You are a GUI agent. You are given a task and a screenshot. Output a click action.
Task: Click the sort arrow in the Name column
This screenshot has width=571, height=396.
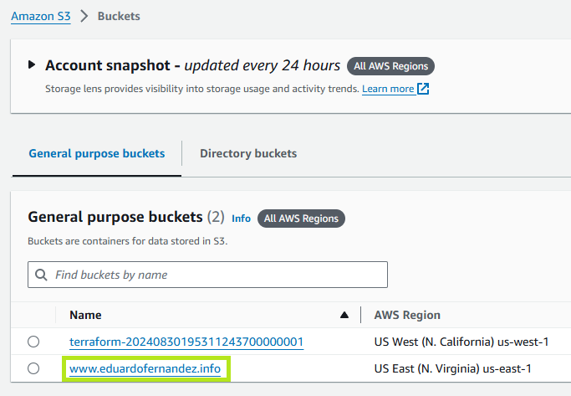[x=344, y=315]
